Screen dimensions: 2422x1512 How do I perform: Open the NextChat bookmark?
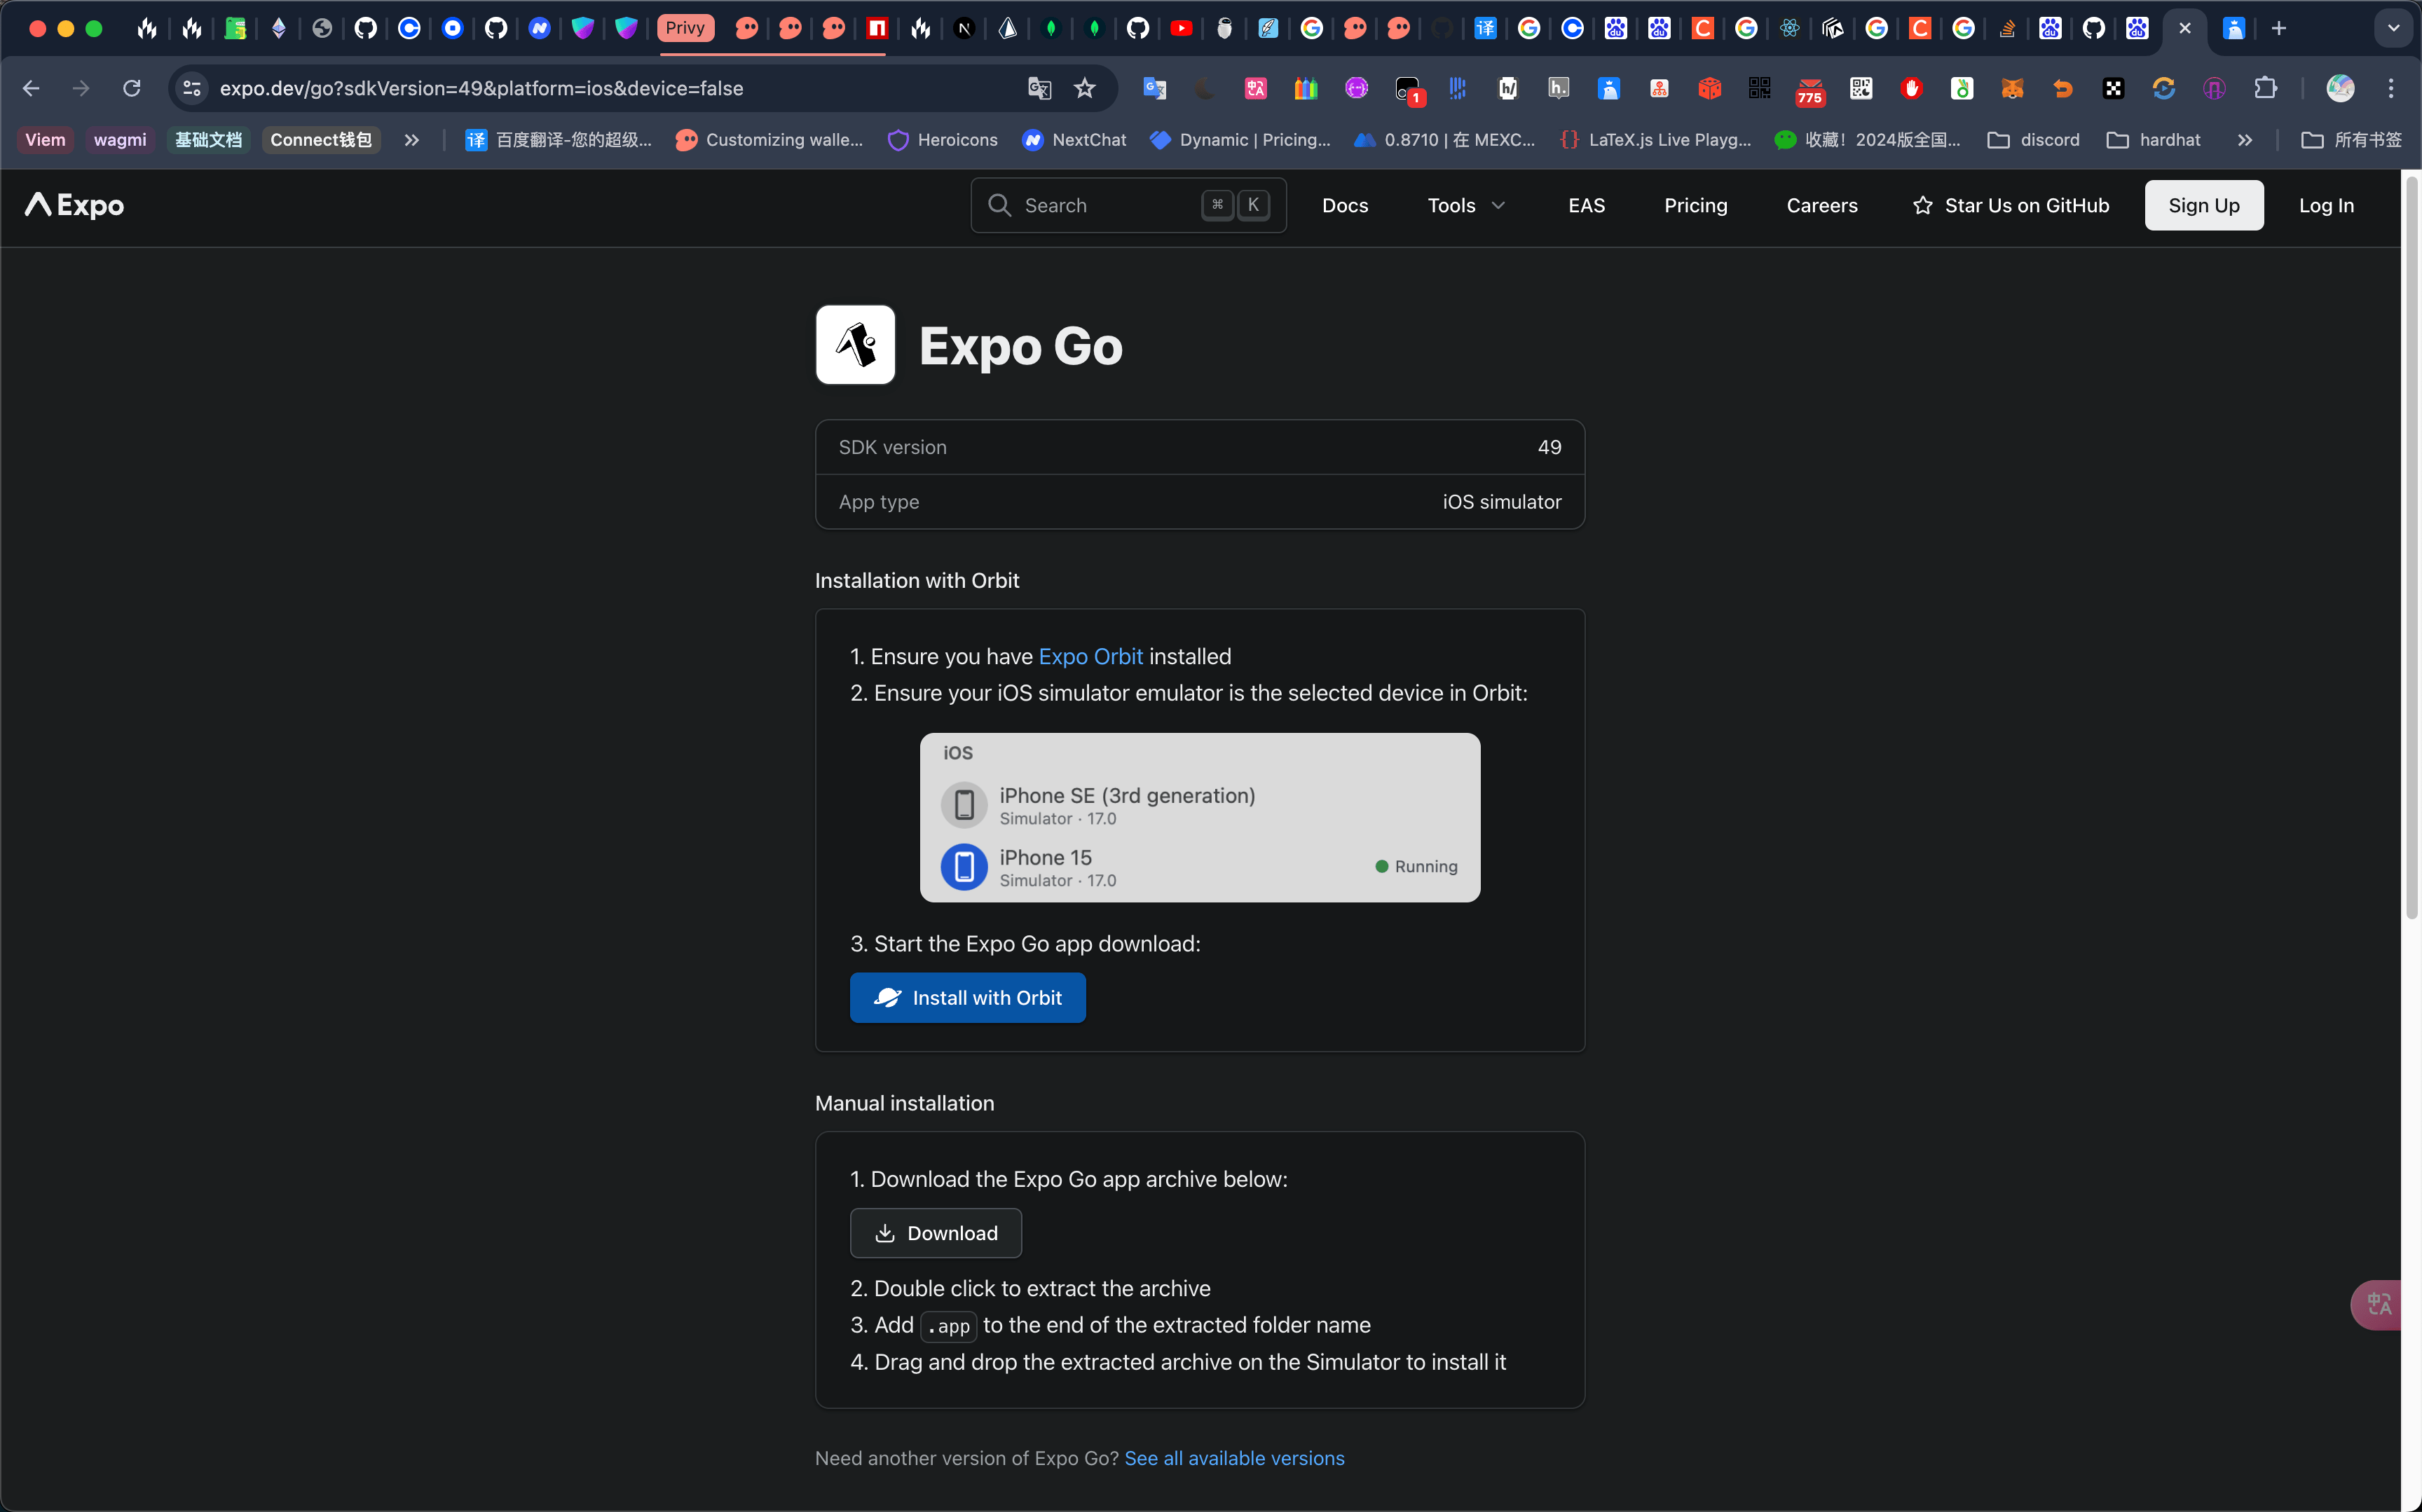1075,140
